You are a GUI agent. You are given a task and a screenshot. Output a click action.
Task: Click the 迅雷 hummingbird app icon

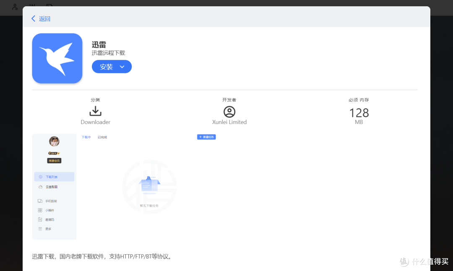(57, 58)
